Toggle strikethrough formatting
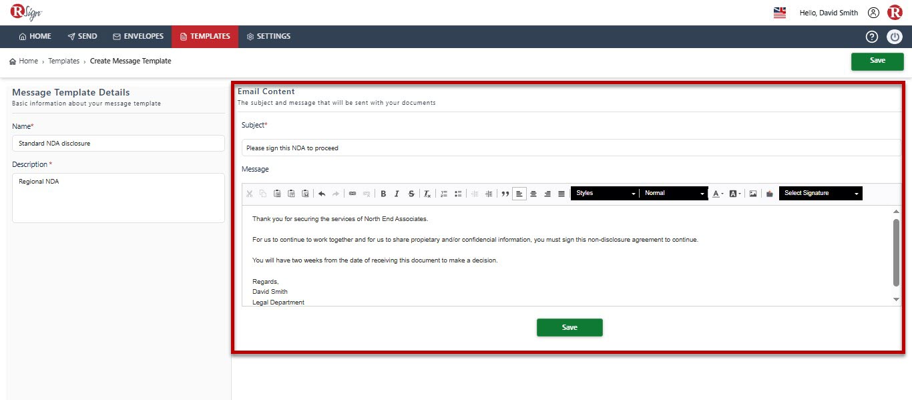This screenshot has height=400, width=912. coord(411,194)
